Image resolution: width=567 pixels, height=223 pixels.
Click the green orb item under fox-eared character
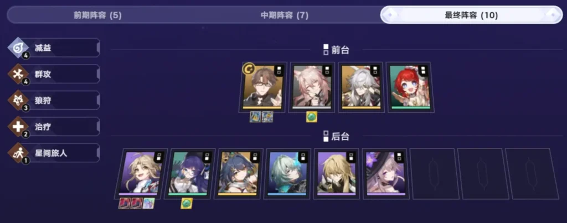[312, 116]
